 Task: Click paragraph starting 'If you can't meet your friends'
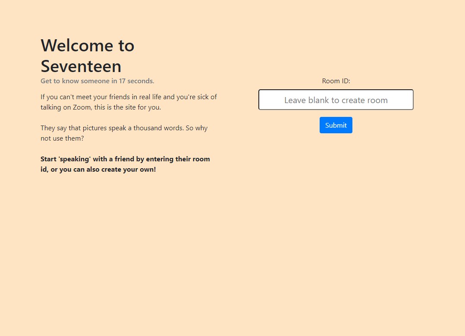click(x=129, y=102)
